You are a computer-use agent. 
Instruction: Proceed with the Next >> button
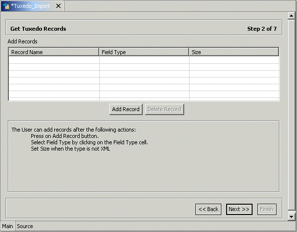pyautogui.click(x=239, y=209)
